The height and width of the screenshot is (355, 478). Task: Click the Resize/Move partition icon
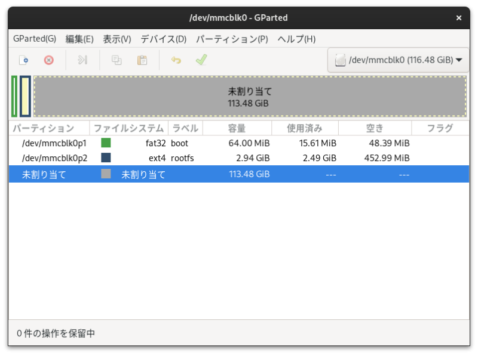tap(82, 60)
